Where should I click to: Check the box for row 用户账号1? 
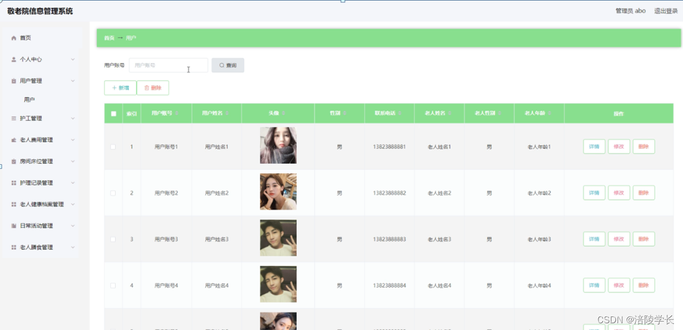(113, 146)
